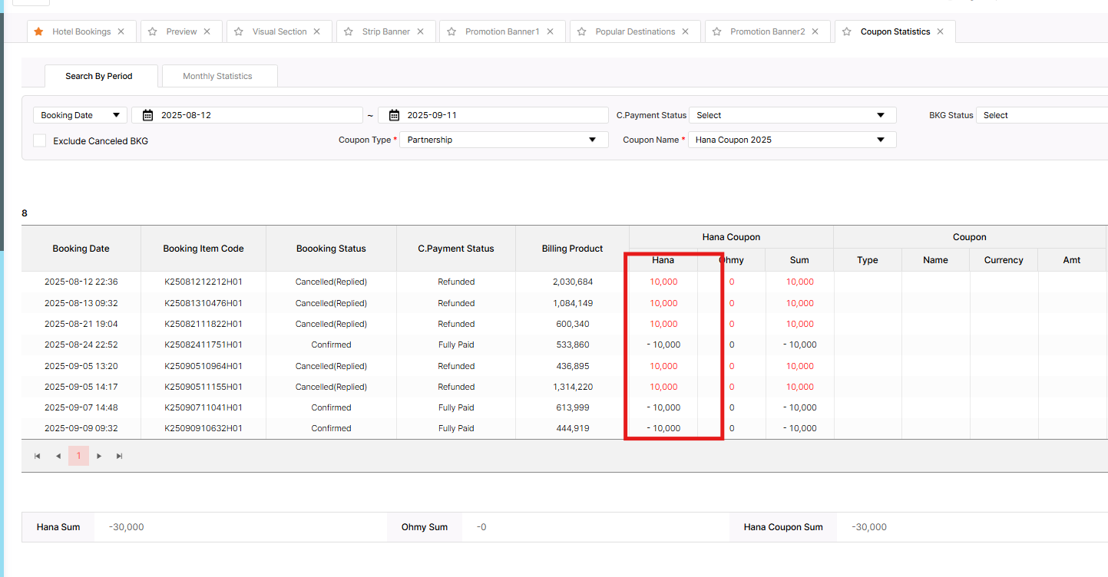Click booking item code K25082411751H01
The height and width of the screenshot is (577, 1108).
pyautogui.click(x=203, y=345)
